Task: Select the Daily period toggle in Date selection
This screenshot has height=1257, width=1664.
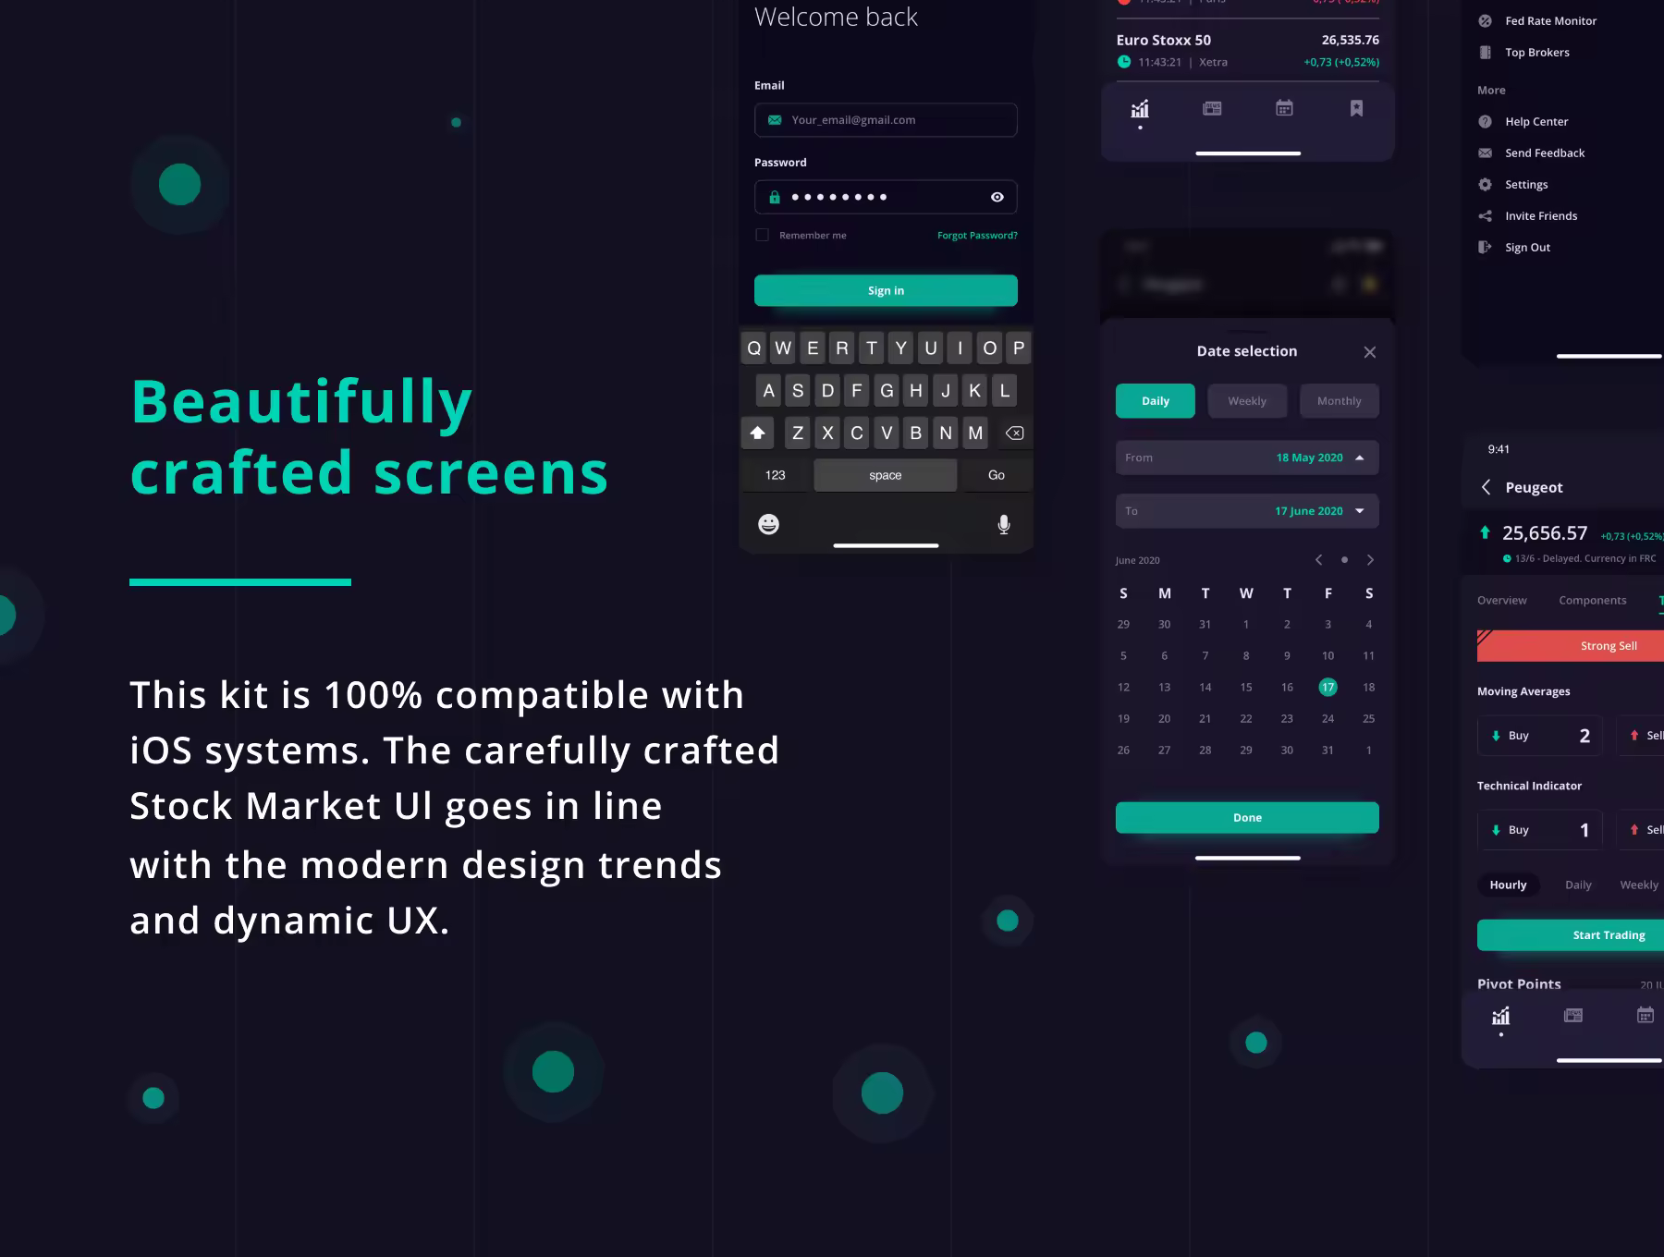Action: coord(1156,401)
